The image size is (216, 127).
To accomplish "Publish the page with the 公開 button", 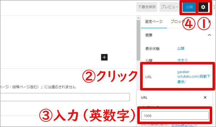I will coord(189,7).
